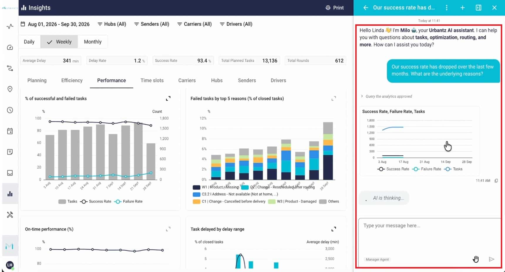Screen dimensions: 505x272
Task: Click the Print button
Action: click(x=334, y=8)
